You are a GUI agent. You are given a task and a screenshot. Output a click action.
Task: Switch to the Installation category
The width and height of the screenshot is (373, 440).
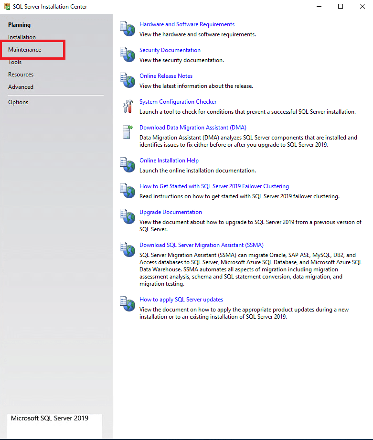click(22, 37)
